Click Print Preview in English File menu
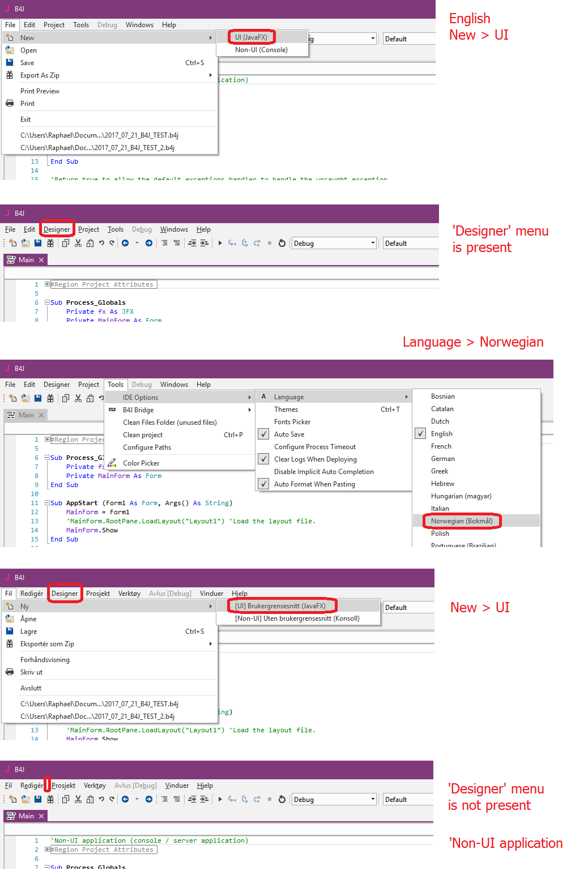This screenshot has width=571, height=879. tap(109, 91)
